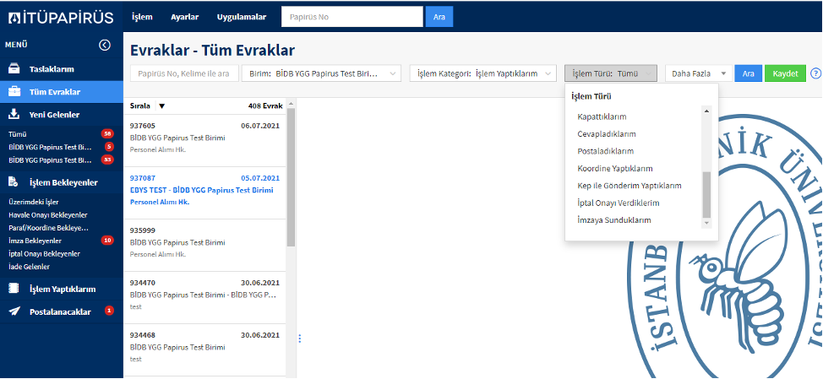Collapse the MENÜ sidebar with arrow icon

[105, 45]
